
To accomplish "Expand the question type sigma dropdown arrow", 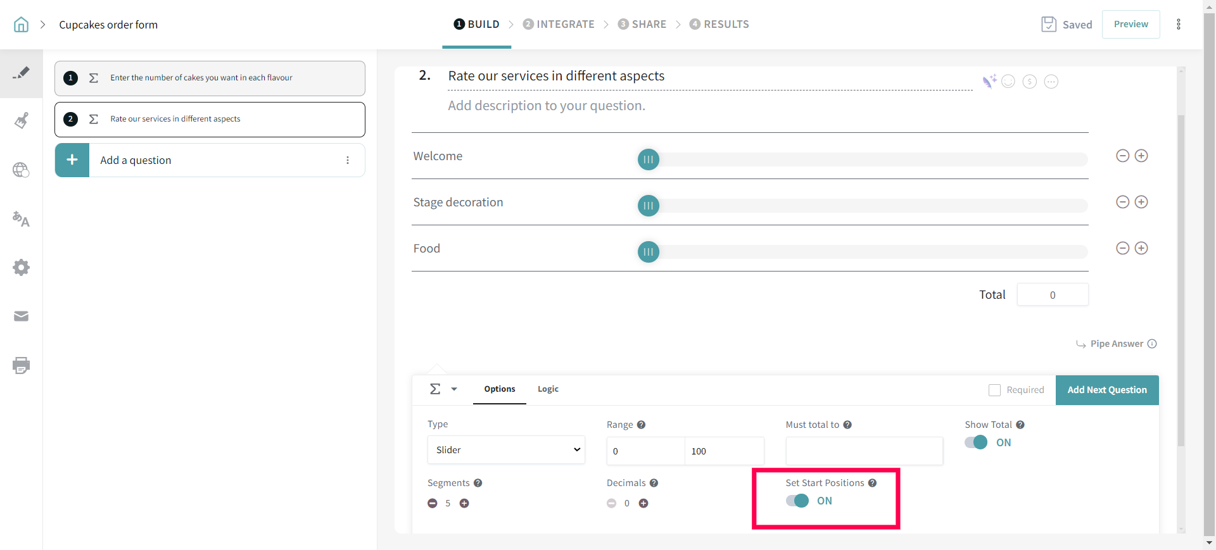I will pyautogui.click(x=454, y=389).
